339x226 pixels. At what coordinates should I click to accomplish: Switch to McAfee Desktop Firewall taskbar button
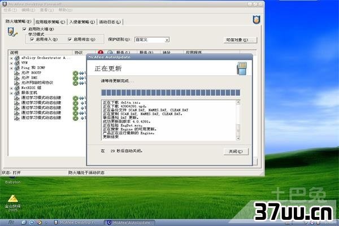[x=76, y=223]
